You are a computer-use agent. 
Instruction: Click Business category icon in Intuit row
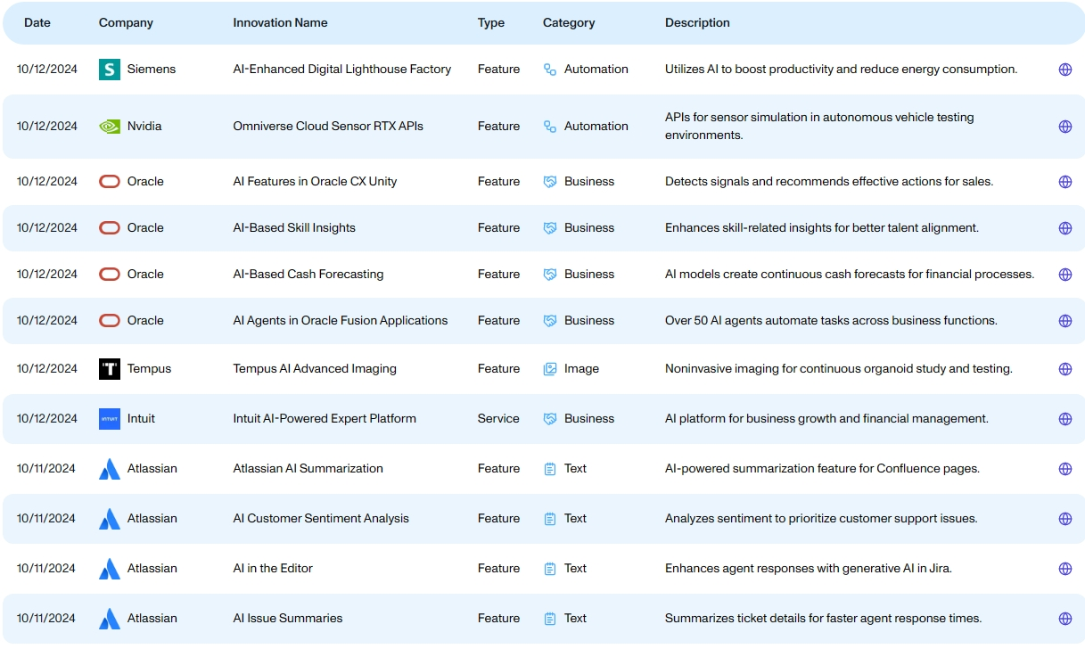click(550, 419)
